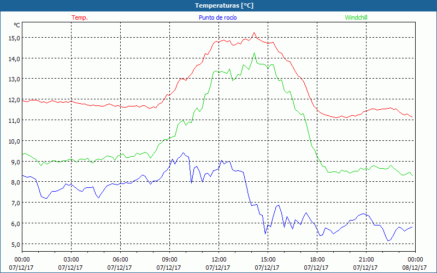Image resolution: width=437 pixels, height=273 pixels.
Task: Click the "7,0" y-axis value
Action: click(x=16, y=203)
